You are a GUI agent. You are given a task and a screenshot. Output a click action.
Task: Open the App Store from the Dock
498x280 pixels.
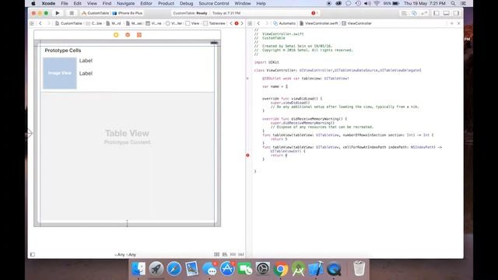[227, 269]
